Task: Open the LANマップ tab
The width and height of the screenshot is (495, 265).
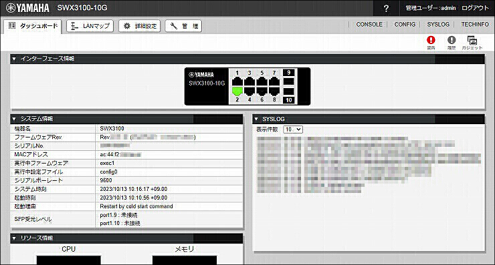Action: tap(90, 26)
